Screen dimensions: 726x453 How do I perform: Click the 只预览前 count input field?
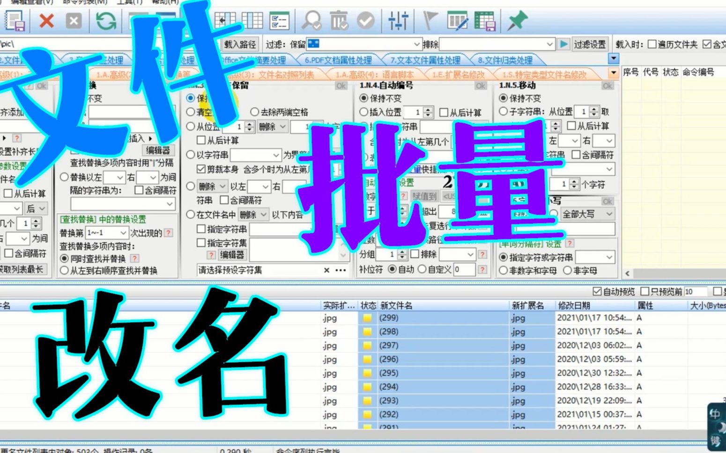696,292
